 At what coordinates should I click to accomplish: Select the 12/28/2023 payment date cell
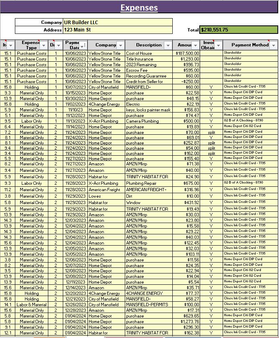tap(75, 311)
